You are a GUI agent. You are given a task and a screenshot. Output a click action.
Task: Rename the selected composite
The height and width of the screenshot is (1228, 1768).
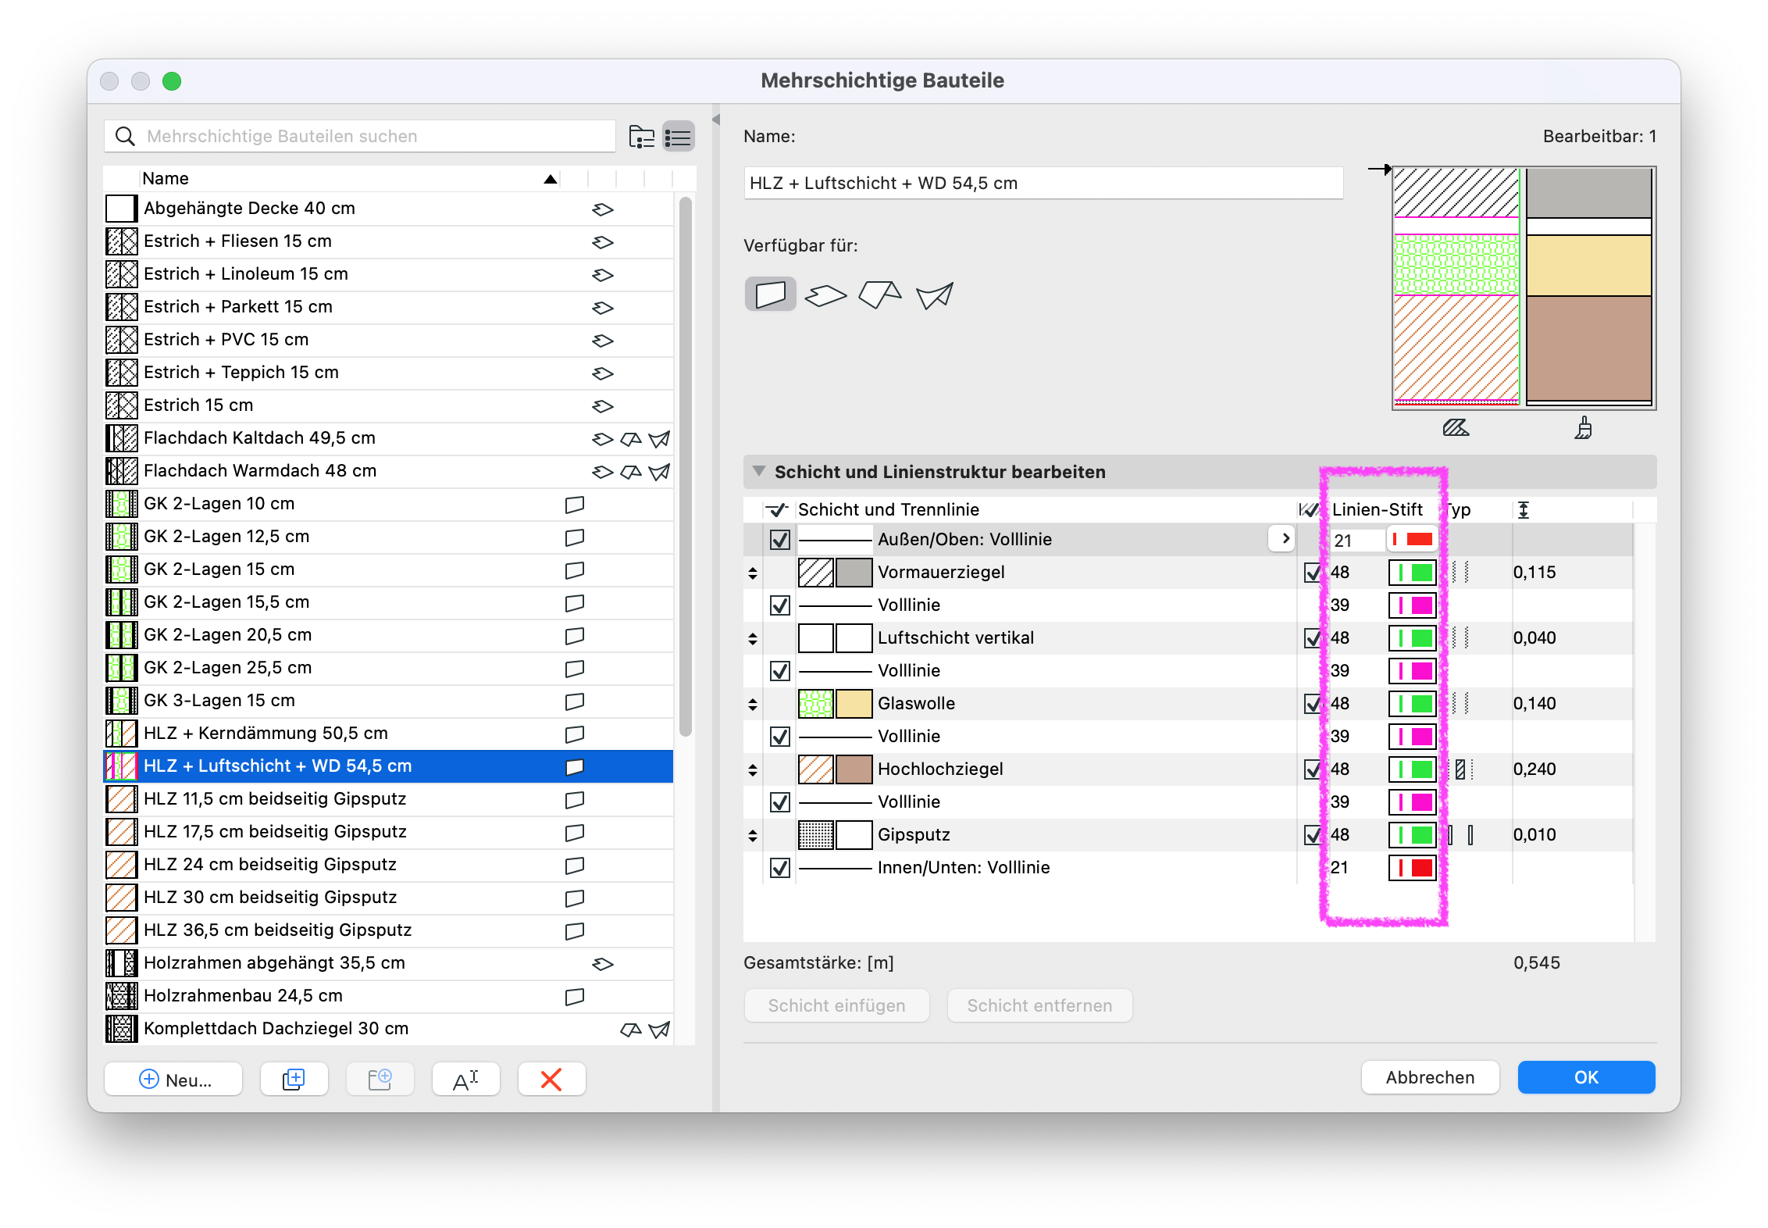point(465,1080)
